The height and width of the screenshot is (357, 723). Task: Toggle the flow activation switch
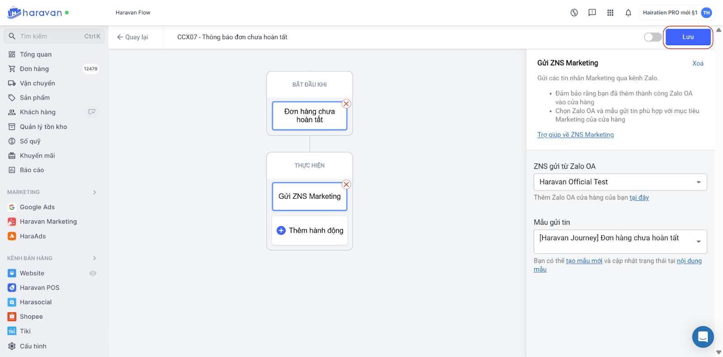click(653, 37)
